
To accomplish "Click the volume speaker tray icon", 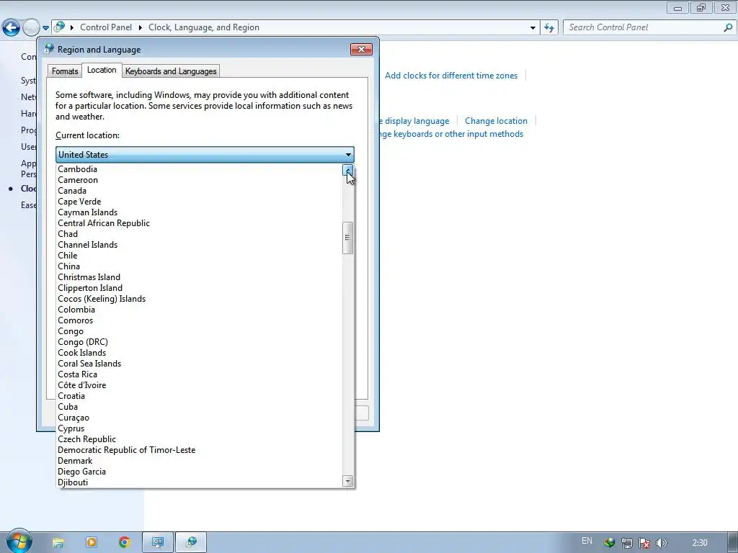I will (x=662, y=543).
